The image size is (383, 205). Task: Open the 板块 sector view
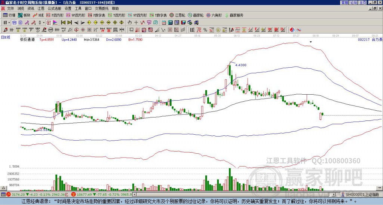pyautogui.click(x=24, y=15)
